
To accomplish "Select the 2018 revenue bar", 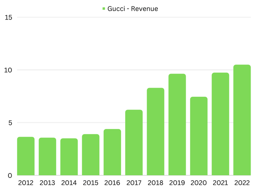I will coord(156,132).
